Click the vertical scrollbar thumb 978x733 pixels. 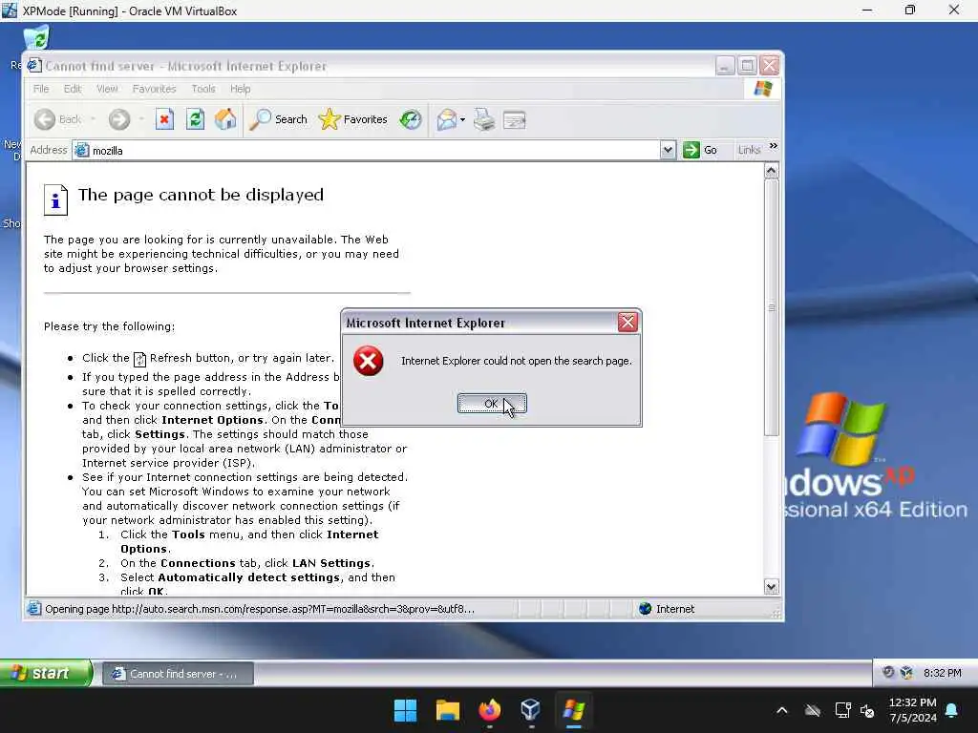pyautogui.click(x=772, y=307)
